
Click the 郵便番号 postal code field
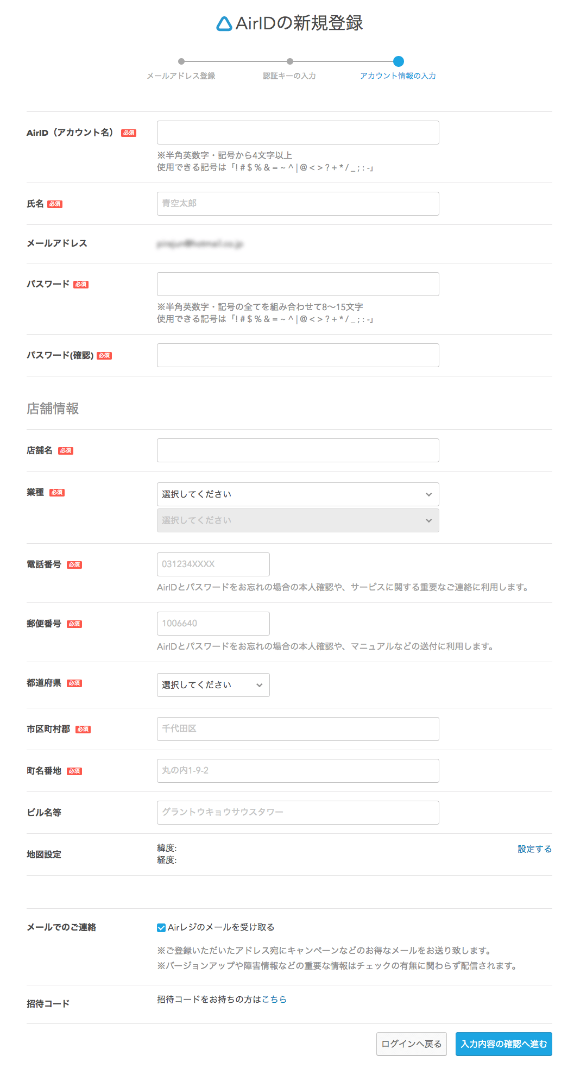[213, 624]
